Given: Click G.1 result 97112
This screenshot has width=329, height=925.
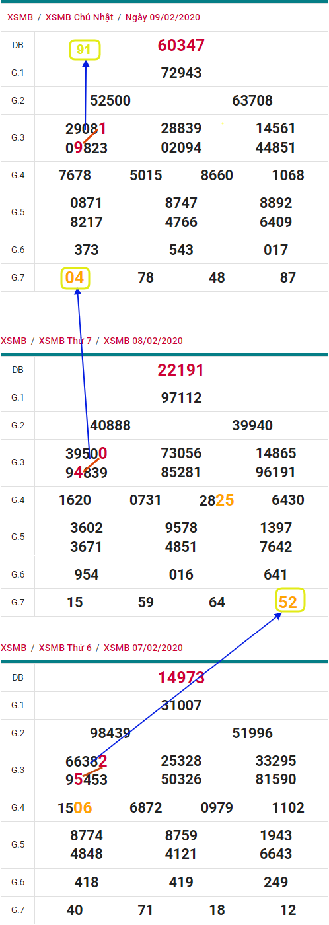Looking at the screenshot, I should click(x=181, y=397).
